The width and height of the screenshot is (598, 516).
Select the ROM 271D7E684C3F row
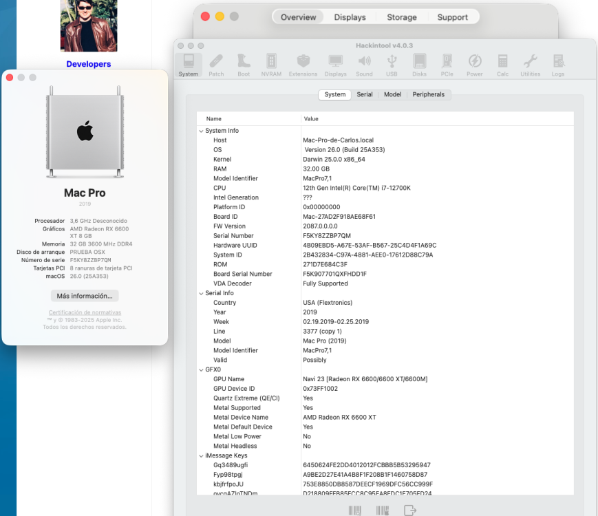click(x=385, y=264)
